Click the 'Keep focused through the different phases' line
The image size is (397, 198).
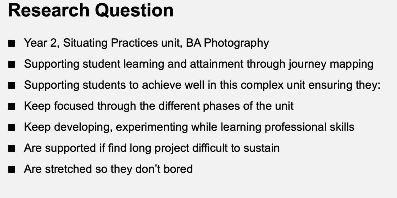pyautogui.click(x=159, y=106)
